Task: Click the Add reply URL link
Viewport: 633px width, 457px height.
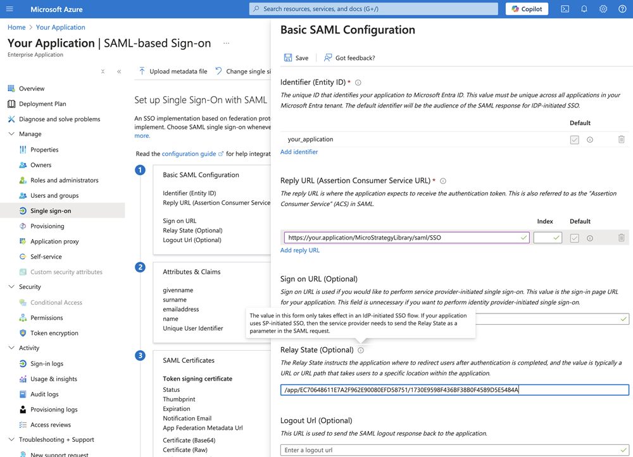Action: [300, 250]
